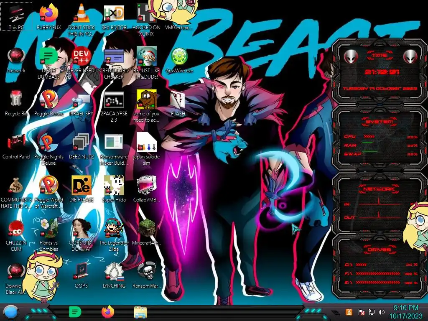Screen dimensions: 428x321
Task: Open the RansomWar skull ring shortcut
Action: (146, 275)
